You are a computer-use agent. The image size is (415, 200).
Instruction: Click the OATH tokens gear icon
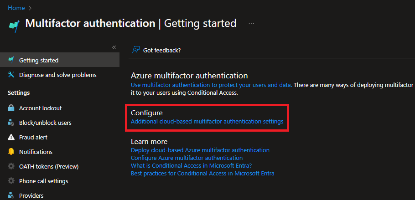click(11, 166)
